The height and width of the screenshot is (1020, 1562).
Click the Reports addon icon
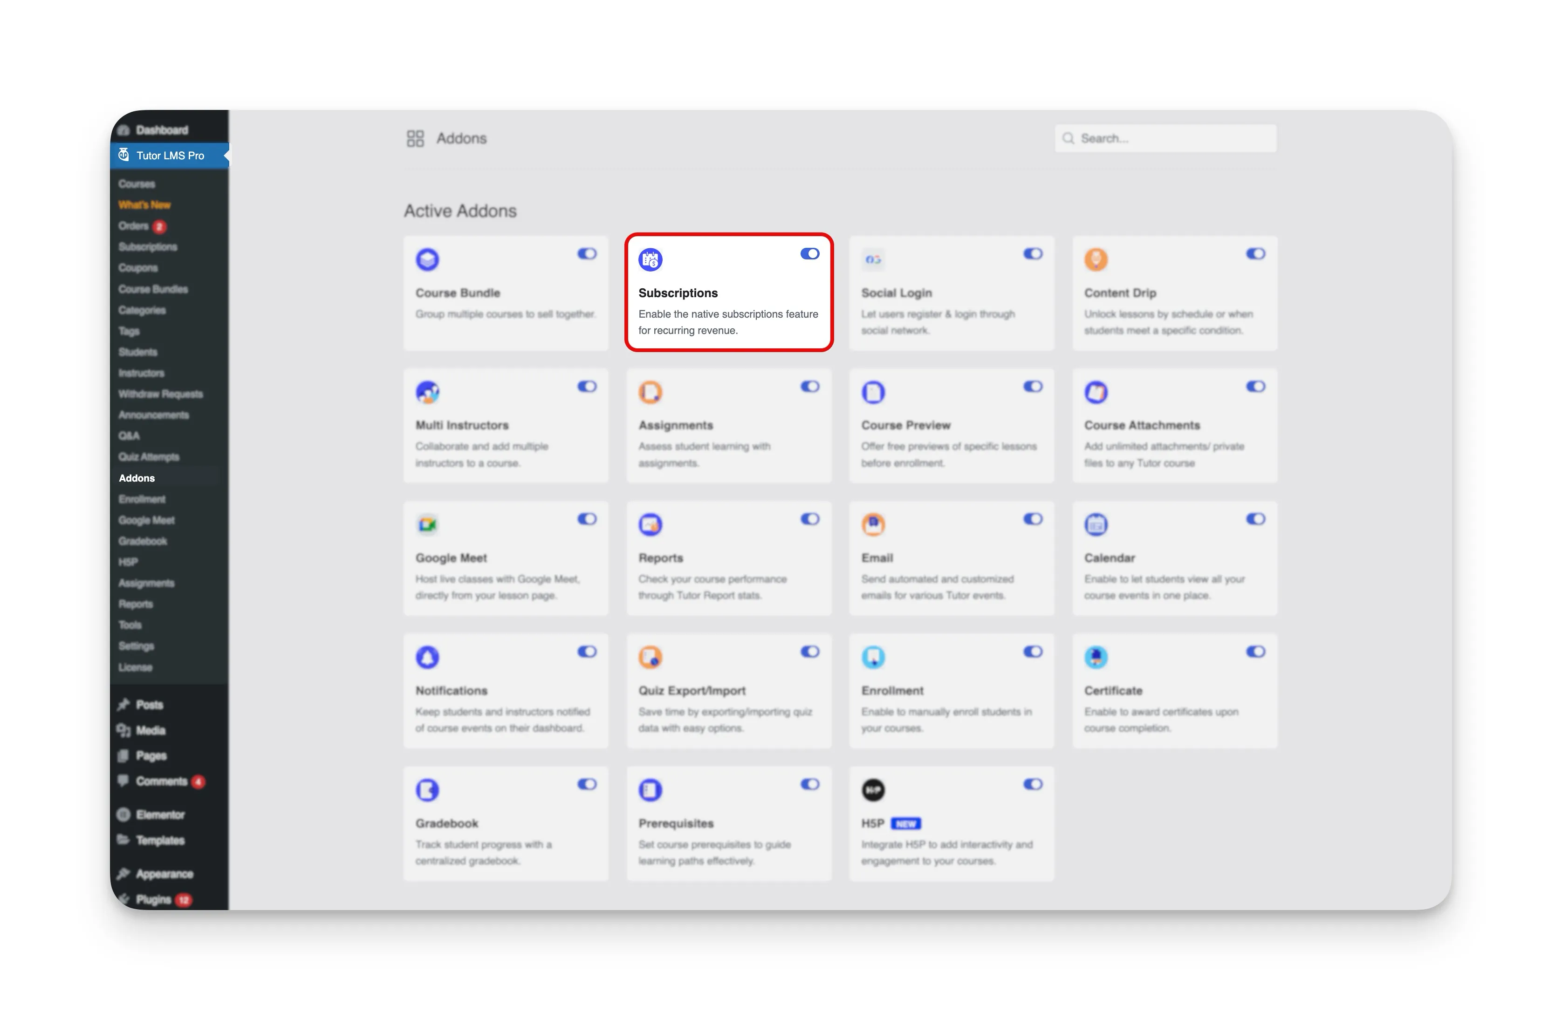pos(650,525)
